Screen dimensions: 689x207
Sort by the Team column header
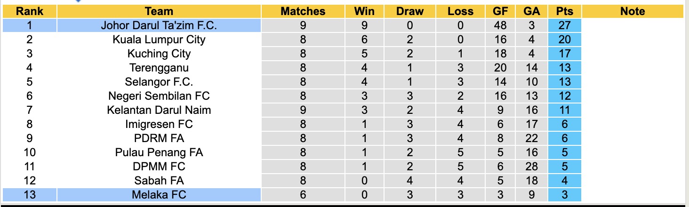click(159, 11)
